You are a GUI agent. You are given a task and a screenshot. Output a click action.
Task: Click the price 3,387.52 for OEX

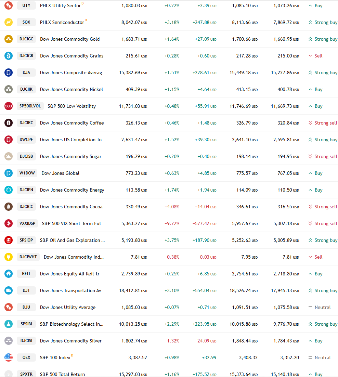[x=138, y=357]
